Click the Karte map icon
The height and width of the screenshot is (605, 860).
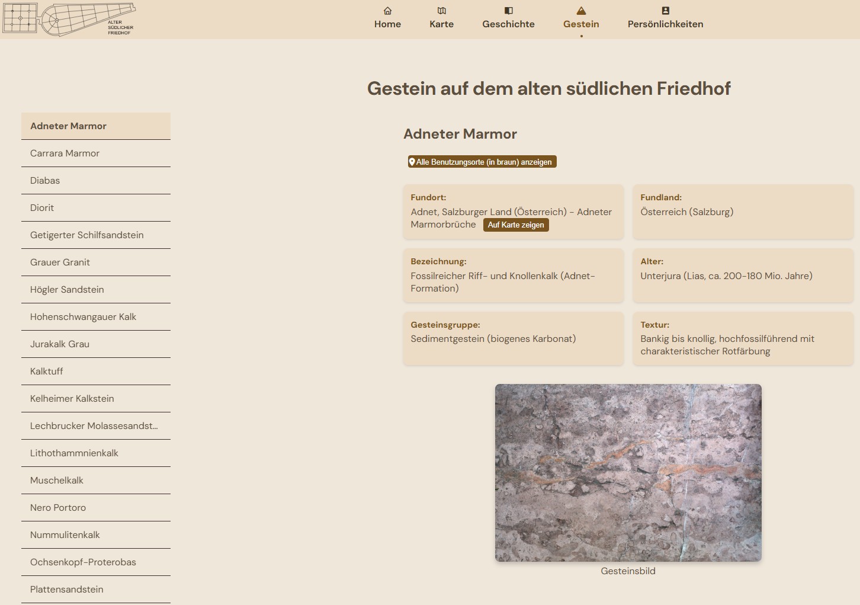point(441,11)
